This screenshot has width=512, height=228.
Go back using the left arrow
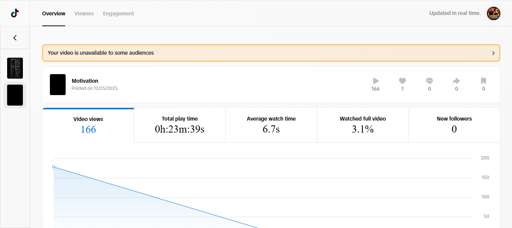click(15, 38)
